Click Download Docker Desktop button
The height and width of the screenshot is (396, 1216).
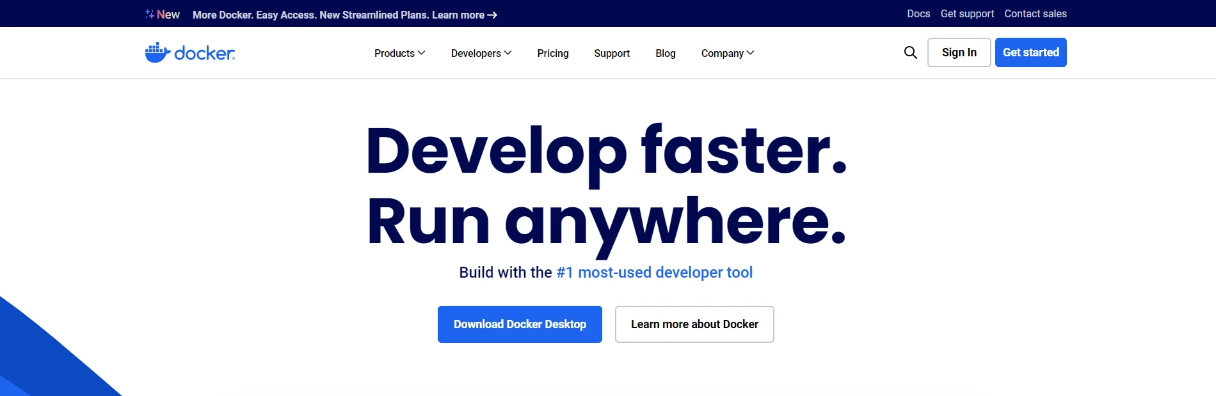pos(520,324)
